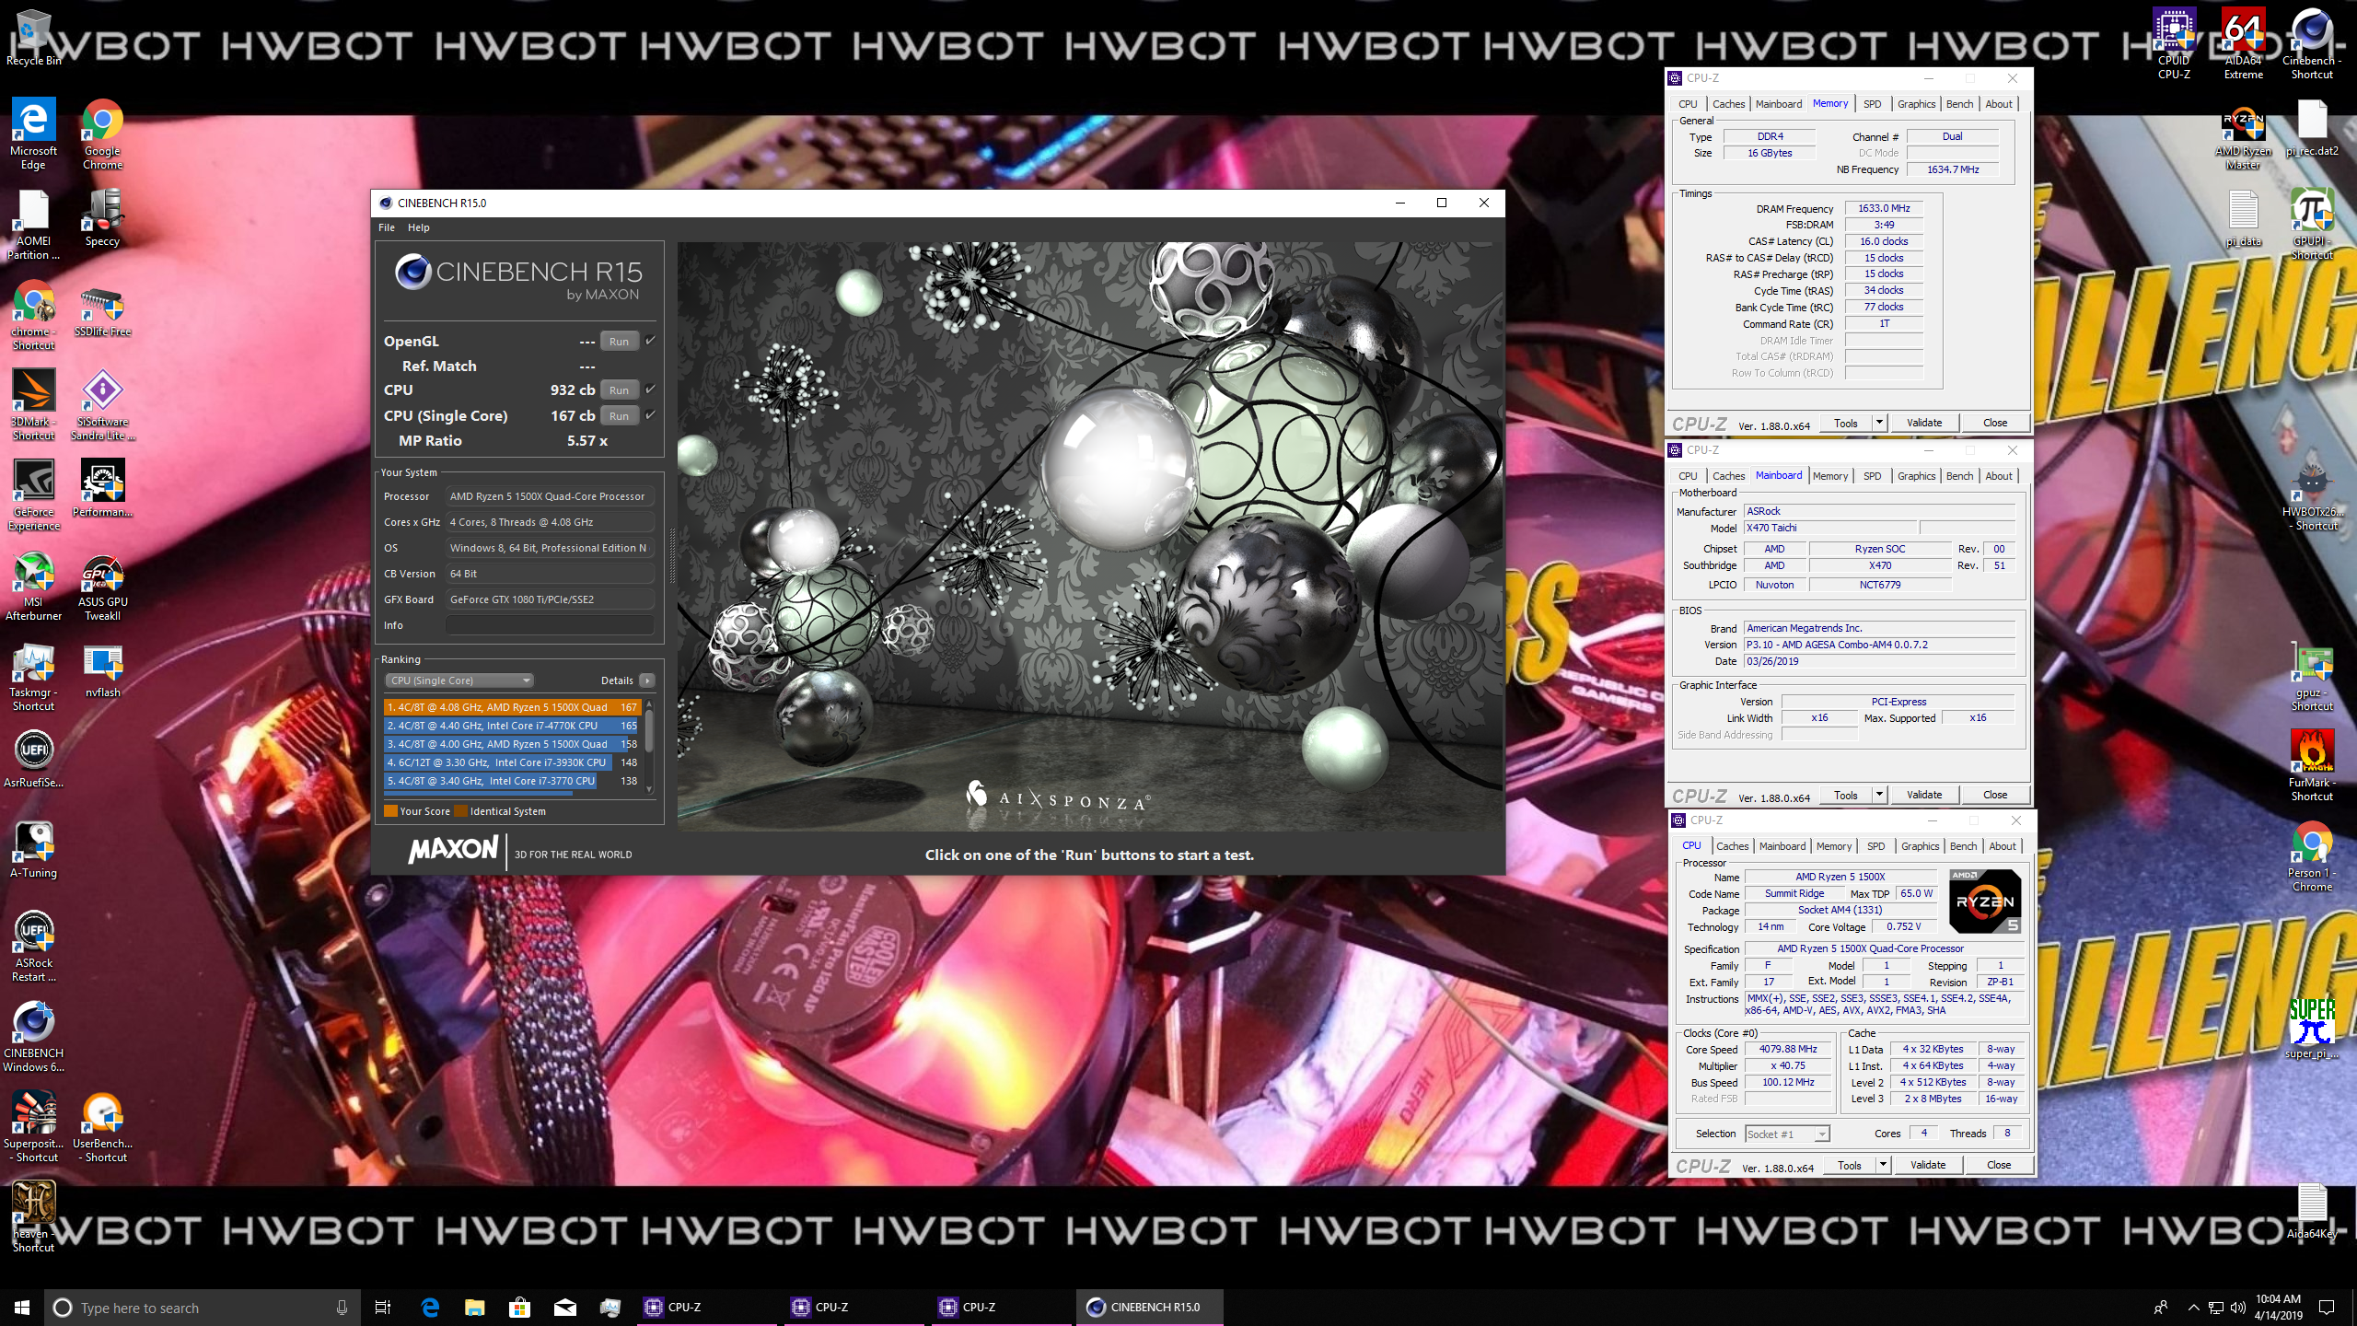The width and height of the screenshot is (2357, 1326).
Task: Expand ranking Details arrow button
Action: point(647,680)
